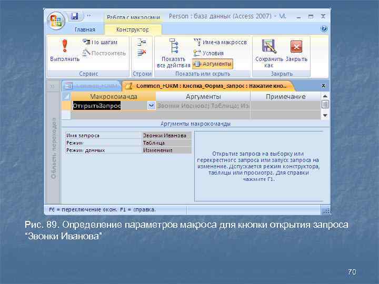Click the Режим данных label

(x=86, y=150)
